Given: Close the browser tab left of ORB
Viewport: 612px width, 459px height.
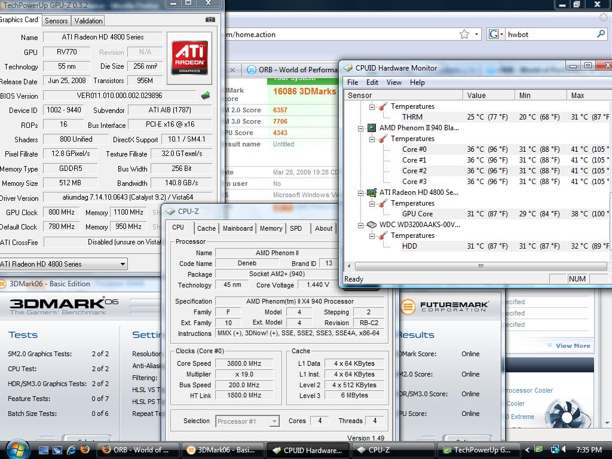Looking at the screenshot, I should tap(232, 70).
